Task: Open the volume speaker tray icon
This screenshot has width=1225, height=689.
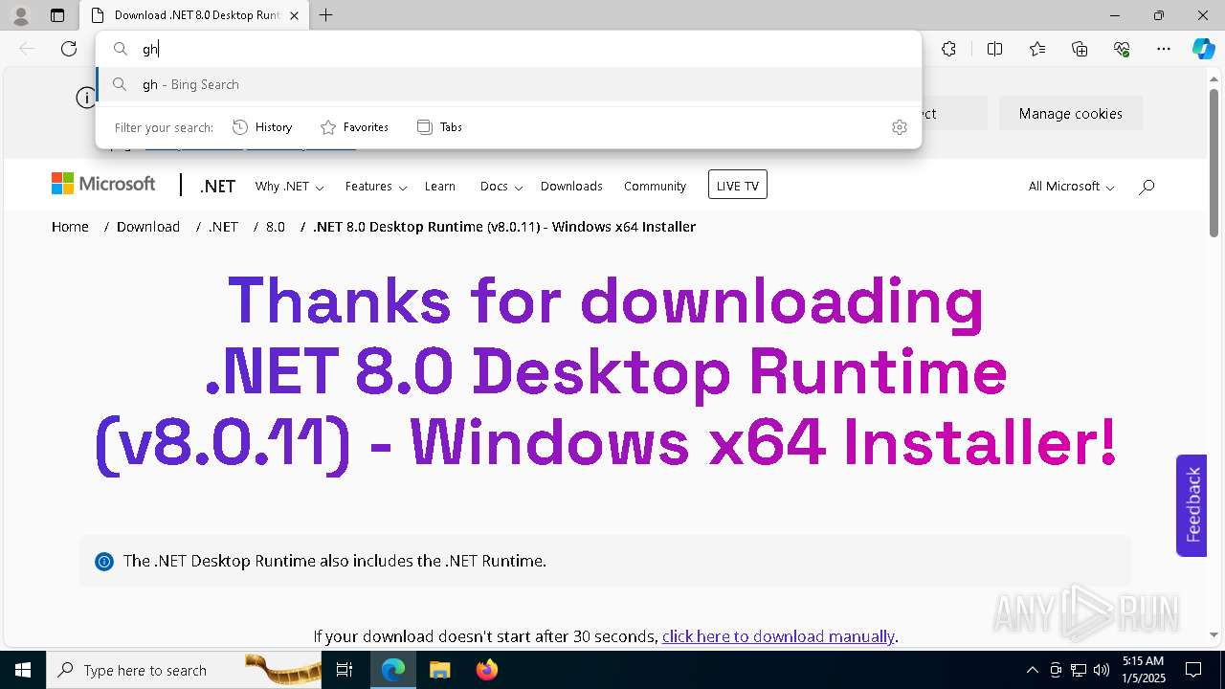Action: [x=1102, y=670]
